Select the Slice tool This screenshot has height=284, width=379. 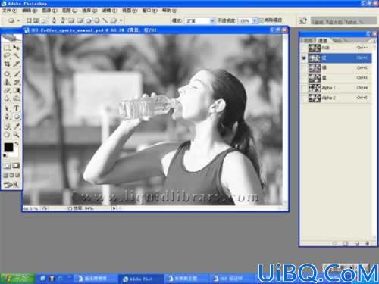16,64
